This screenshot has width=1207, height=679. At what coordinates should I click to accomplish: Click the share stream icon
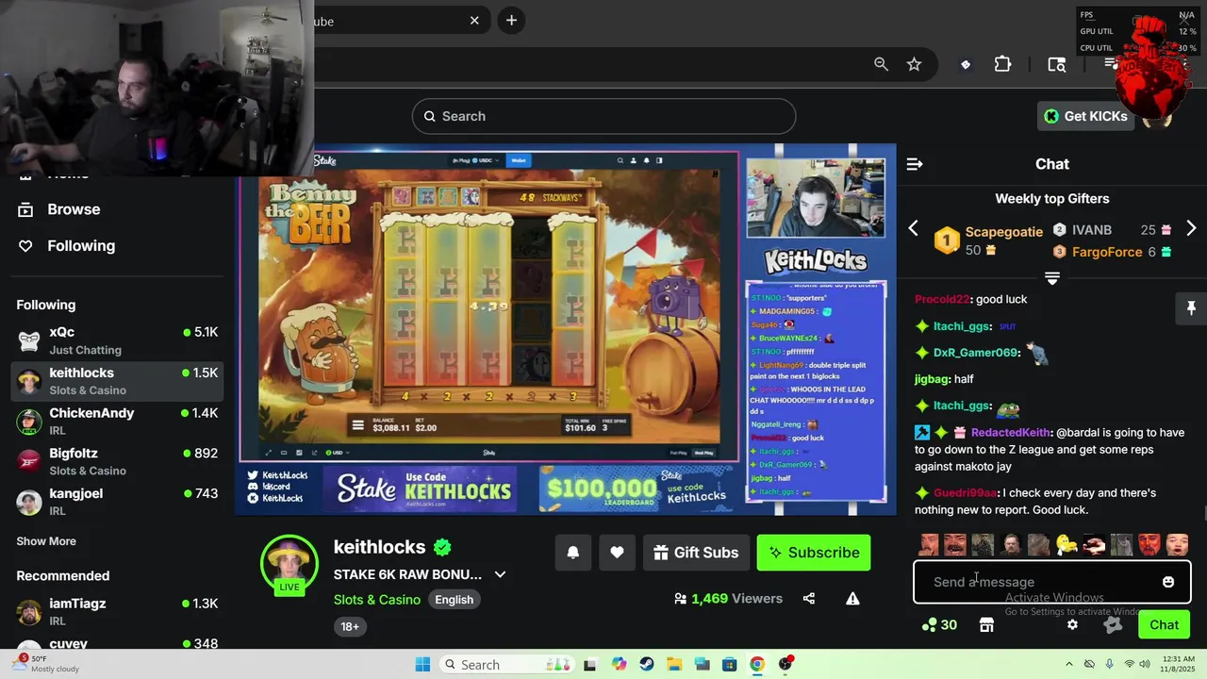click(x=808, y=598)
